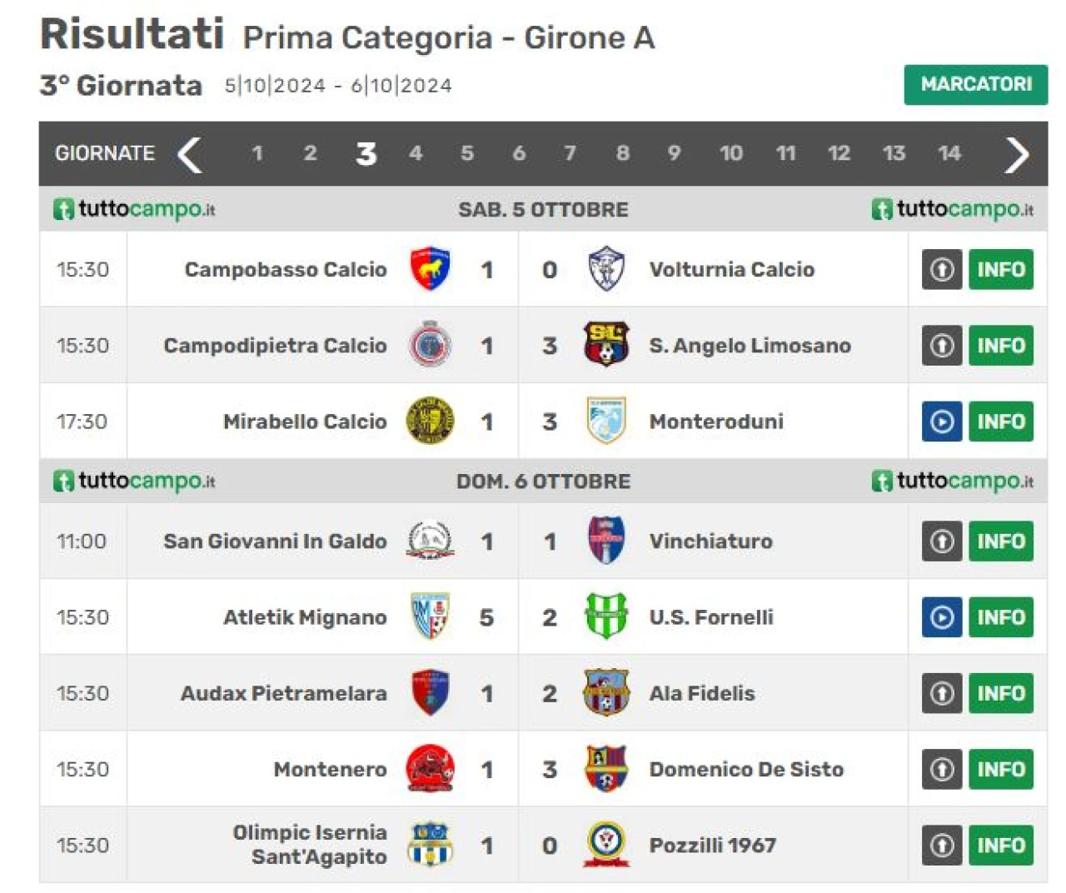Open S. Angelo Limosano team logo
This screenshot has width=1066, height=893.
click(x=605, y=345)
